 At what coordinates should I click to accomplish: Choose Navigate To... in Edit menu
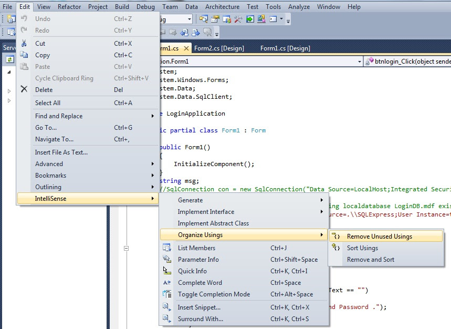point(88,139)
